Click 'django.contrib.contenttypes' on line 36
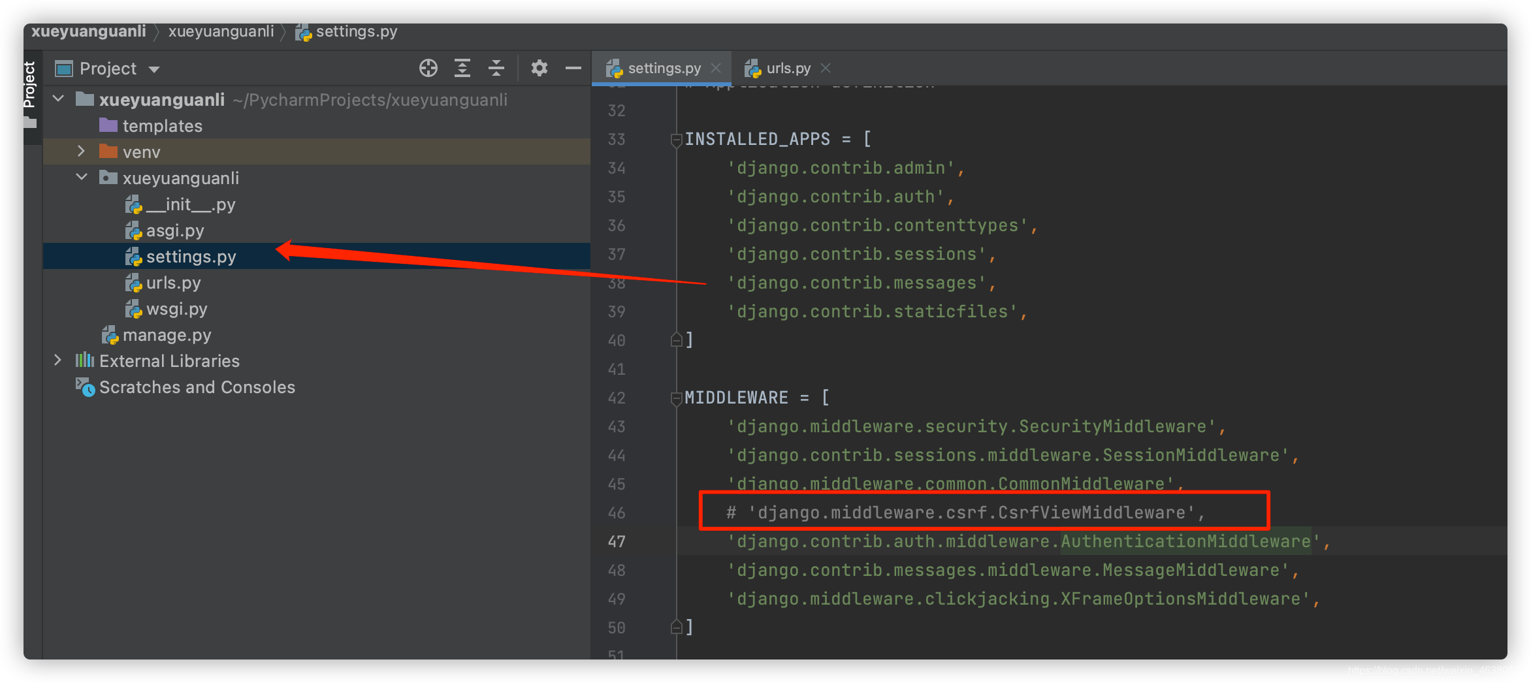The image size is (1531, 683). (878, 225)
